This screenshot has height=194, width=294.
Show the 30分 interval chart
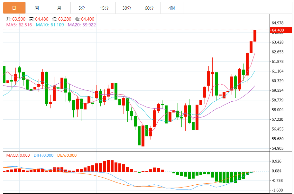click(127, 8)
